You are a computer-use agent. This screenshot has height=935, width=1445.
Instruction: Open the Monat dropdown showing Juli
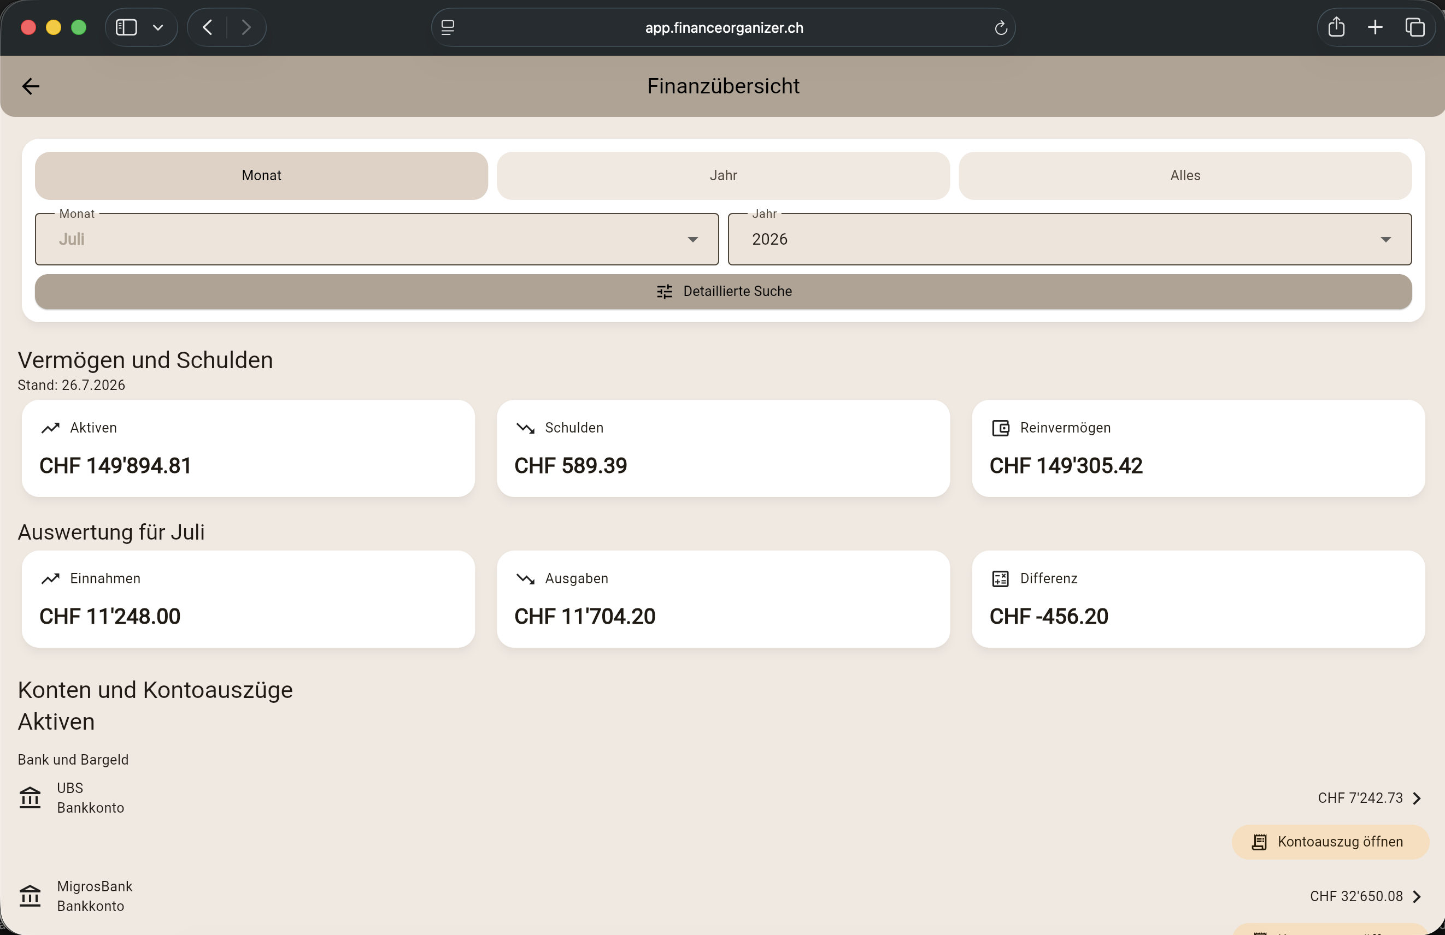coord(377,239)
